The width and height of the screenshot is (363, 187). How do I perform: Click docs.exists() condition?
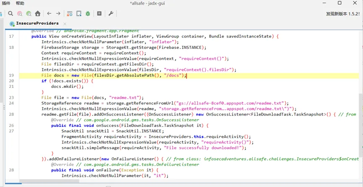coord(70,81)
